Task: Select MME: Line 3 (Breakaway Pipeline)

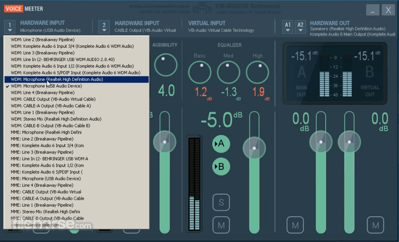Action: point(77,152)
